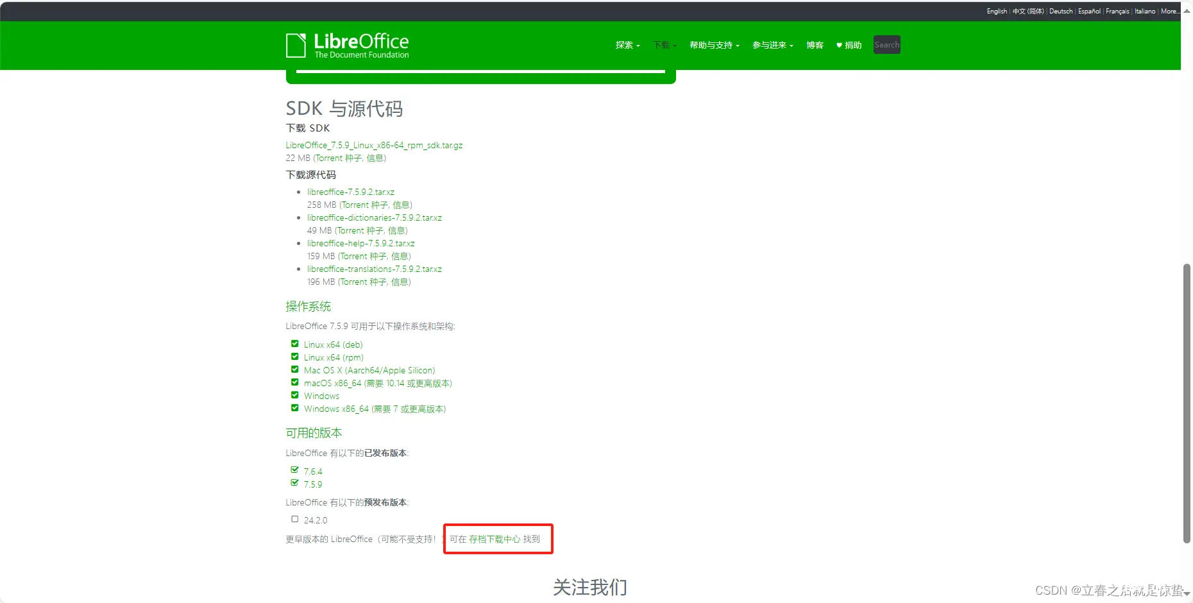This screenshot has width=1193, height=603.
Task: Open the 存档下载中心 archive link
Action: (x=495, y=539)
